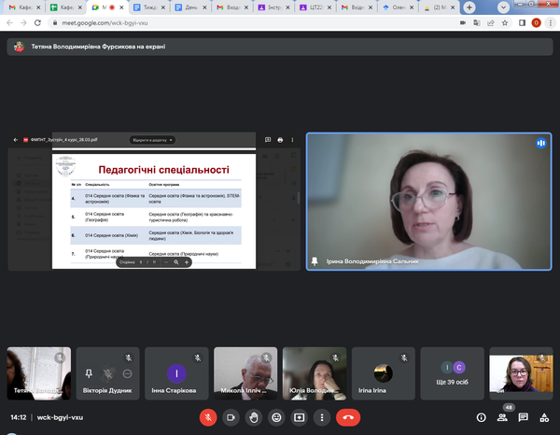Leave the call with red button
Screen dimensions: 560x435
tap(348, 417)
